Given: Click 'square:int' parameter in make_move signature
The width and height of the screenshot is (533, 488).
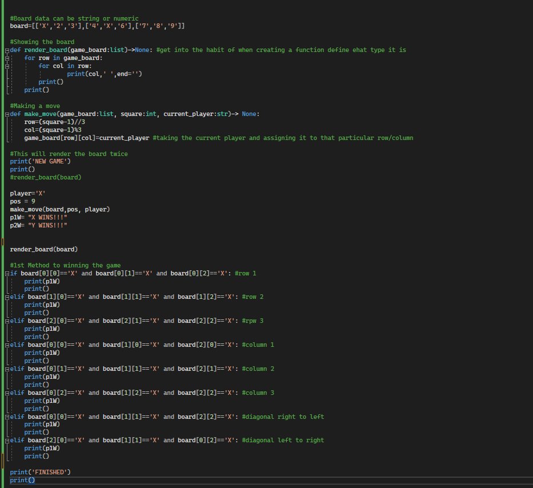Looking at the screenshot, I should tap(138, 114).
